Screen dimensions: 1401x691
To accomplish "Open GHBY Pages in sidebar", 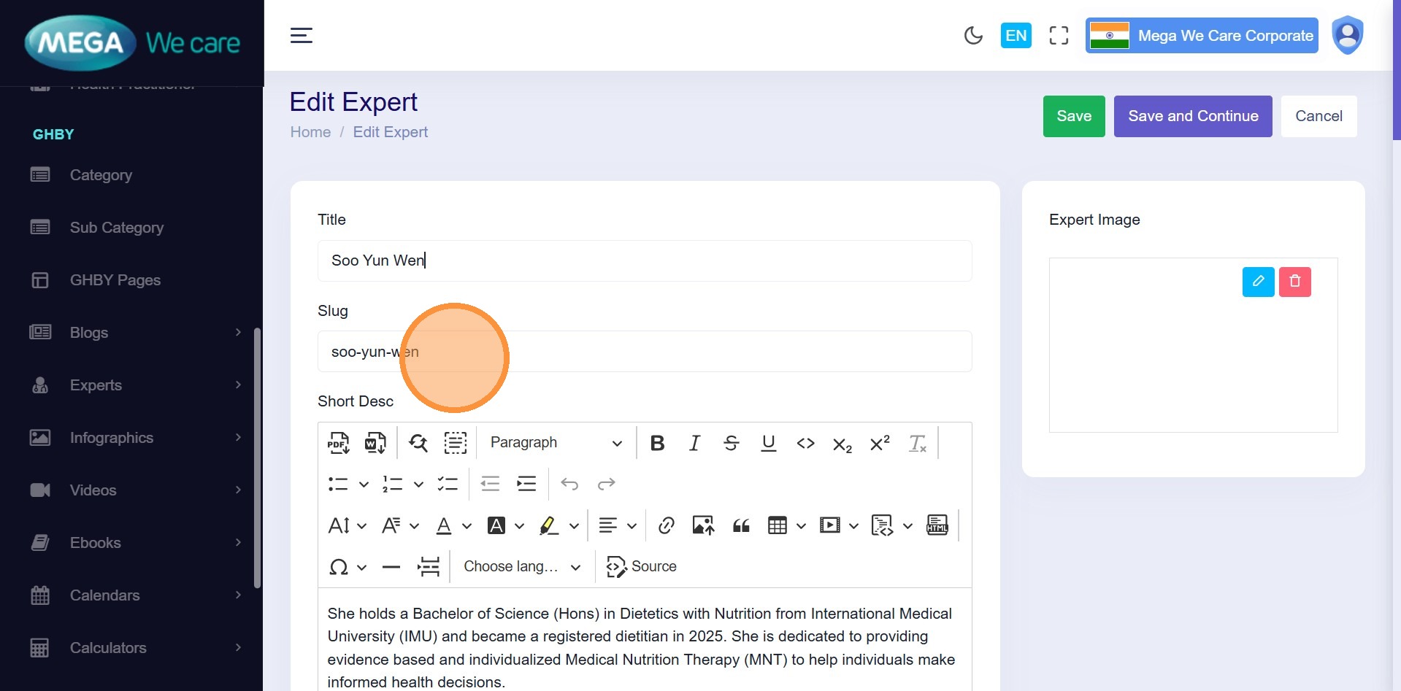I will (115, 280).
